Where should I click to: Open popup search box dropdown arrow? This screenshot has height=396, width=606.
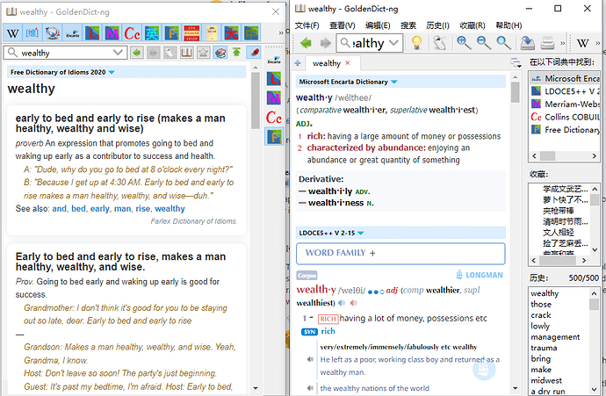118,52
